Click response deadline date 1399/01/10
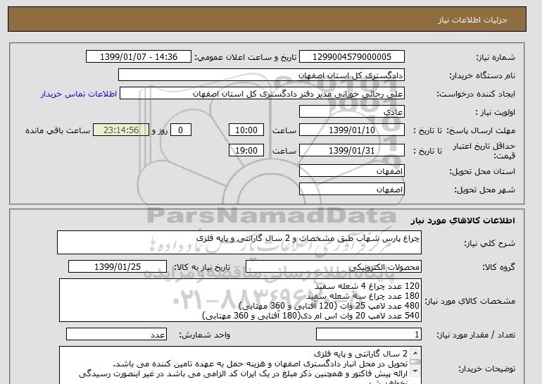Image resolution: width=542 pixels, height=384 pixels. point(351,130)
